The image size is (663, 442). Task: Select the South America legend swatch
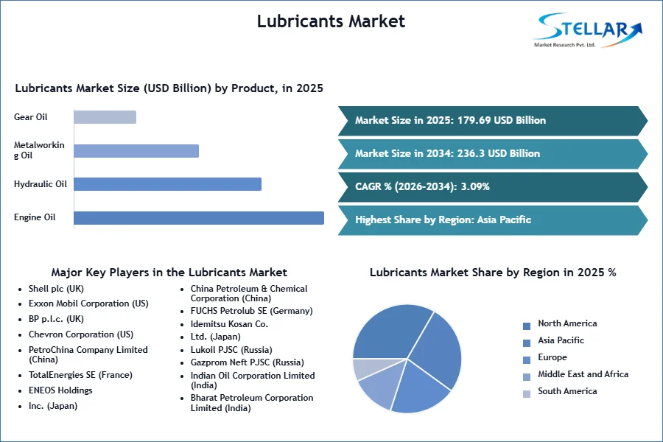(x=527, y=394)
